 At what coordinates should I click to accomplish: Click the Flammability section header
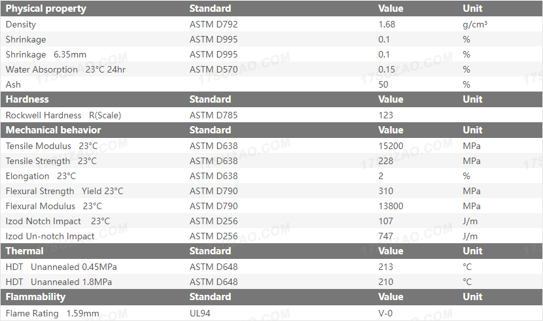coord(35,297)
